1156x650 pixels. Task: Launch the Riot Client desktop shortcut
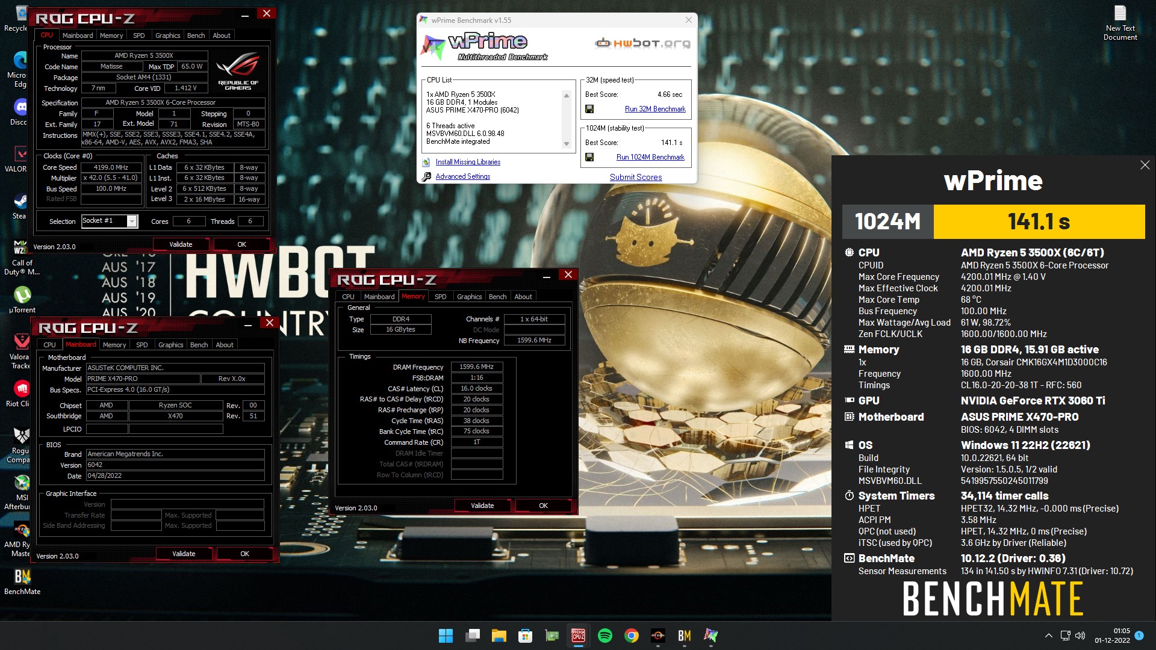coord(20,393)
